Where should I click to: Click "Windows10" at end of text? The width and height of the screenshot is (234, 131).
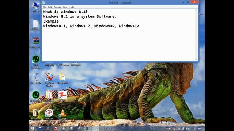129,26
